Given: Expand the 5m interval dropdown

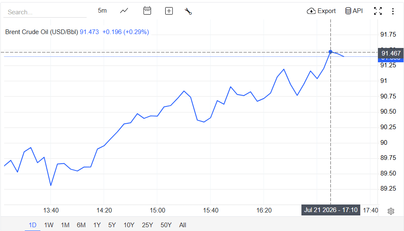Looking at the screenshot, I should [x=102, y=11].
